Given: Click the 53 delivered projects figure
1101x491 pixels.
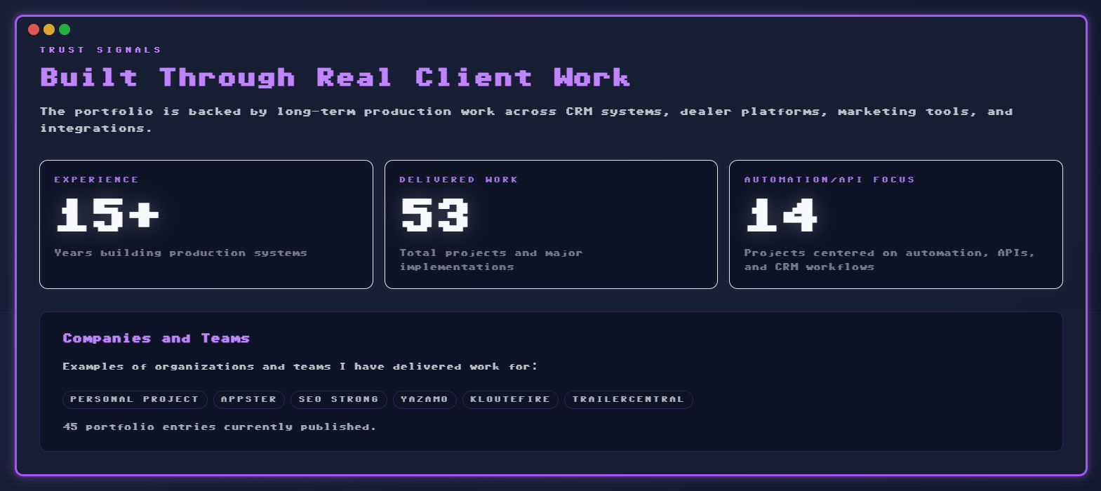Looking at the screenshot, I should tap(434, 215).
